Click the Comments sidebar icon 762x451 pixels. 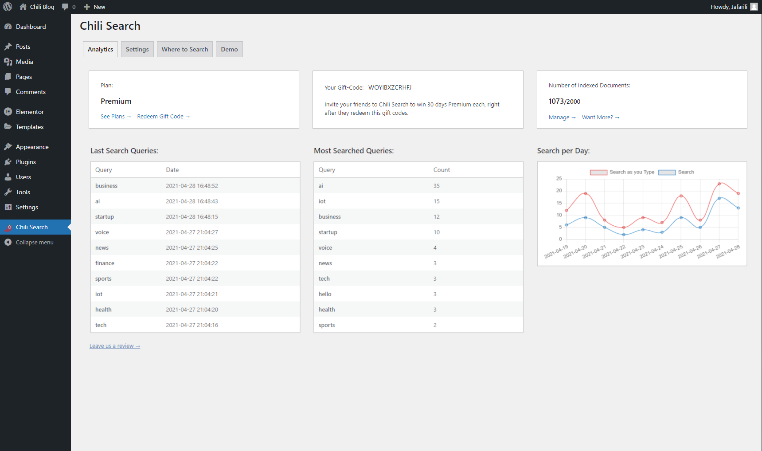(8, 92)
